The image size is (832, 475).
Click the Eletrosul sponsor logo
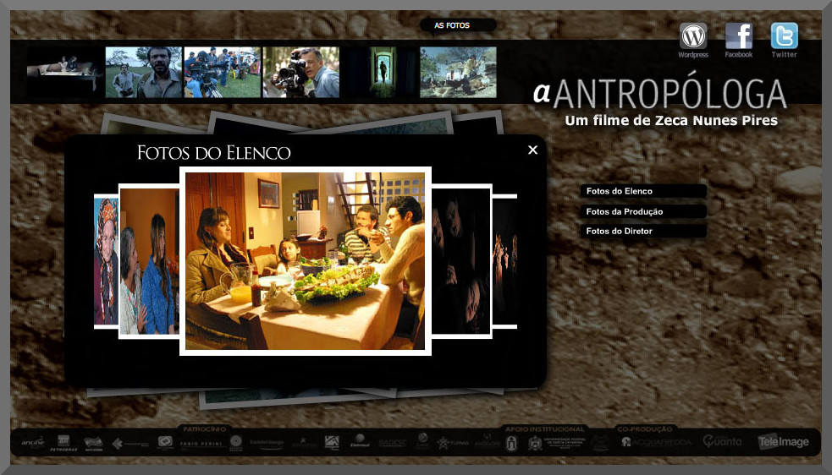(360, 441)
